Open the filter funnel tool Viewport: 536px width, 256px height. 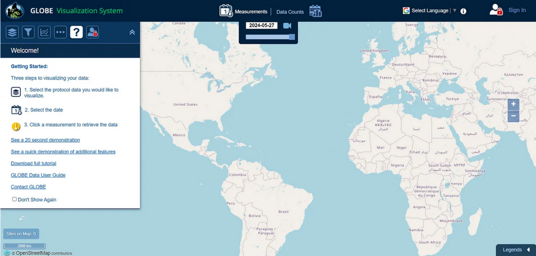(x=28, y=32)
